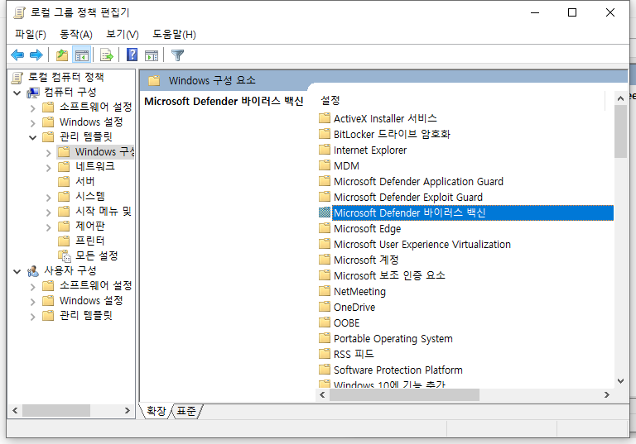636x444 pixels.
Task: Expand the 네트워크 tree node
Action: [x=48, y=167]
